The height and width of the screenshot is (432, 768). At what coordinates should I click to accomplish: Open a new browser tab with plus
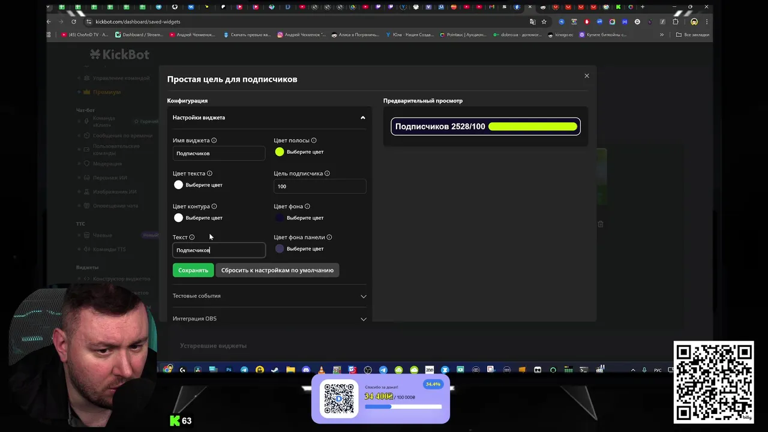(643, 7)
